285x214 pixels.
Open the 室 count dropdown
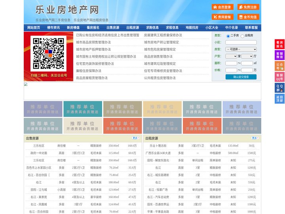pos(231,56)
